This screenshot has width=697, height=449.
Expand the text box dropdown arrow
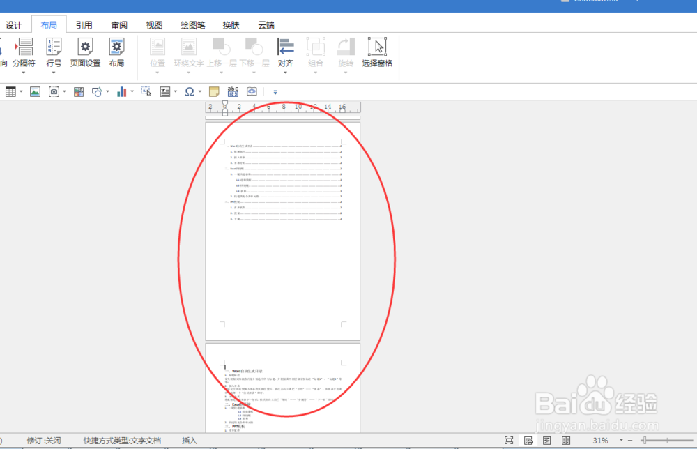tap(176, 92)
